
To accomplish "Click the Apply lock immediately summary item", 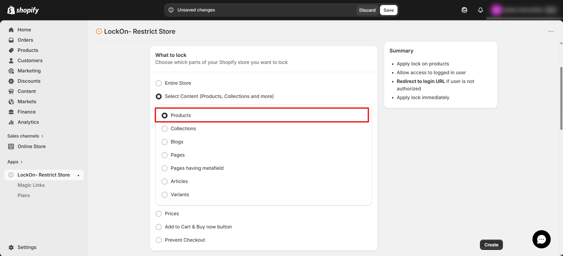I will 423,97.
